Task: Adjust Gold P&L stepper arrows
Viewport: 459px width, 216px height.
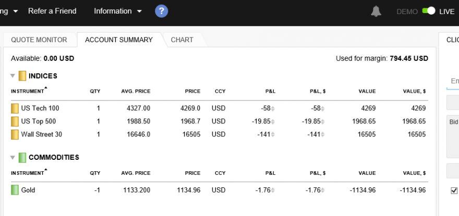Action: pyautogui.click(x=273, y=190)
